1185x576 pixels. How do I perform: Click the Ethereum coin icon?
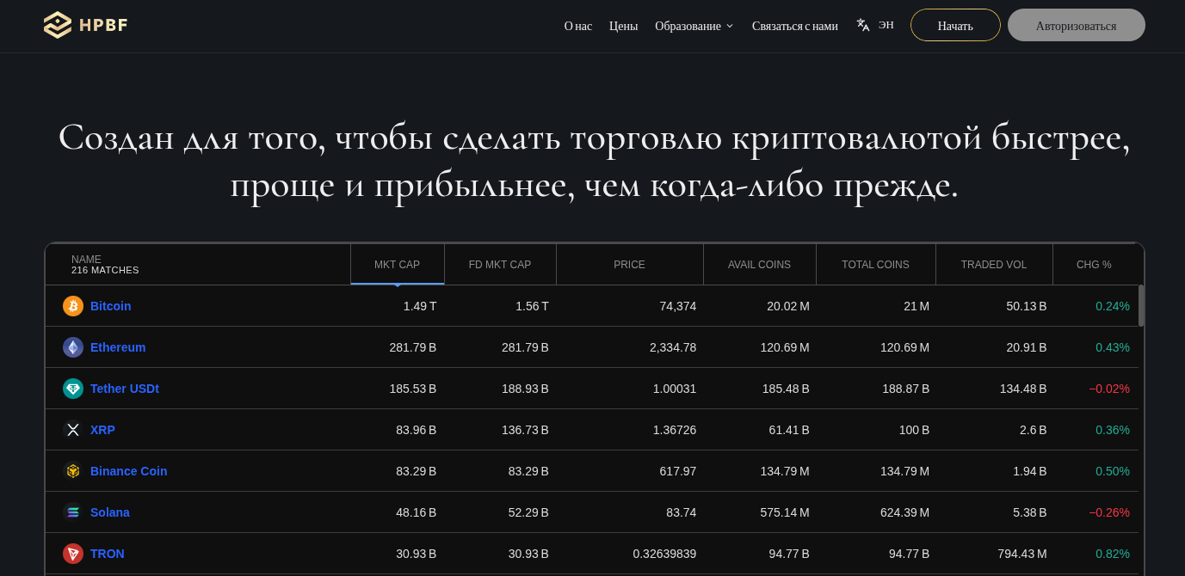coord(73,347)
